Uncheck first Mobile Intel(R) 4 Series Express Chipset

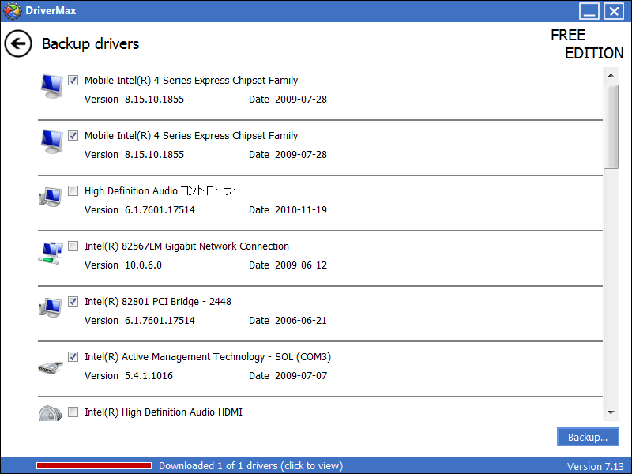[73, 80]
